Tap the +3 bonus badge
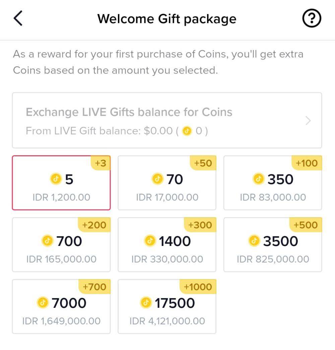335x350 pixels. [x=100, y=163]
